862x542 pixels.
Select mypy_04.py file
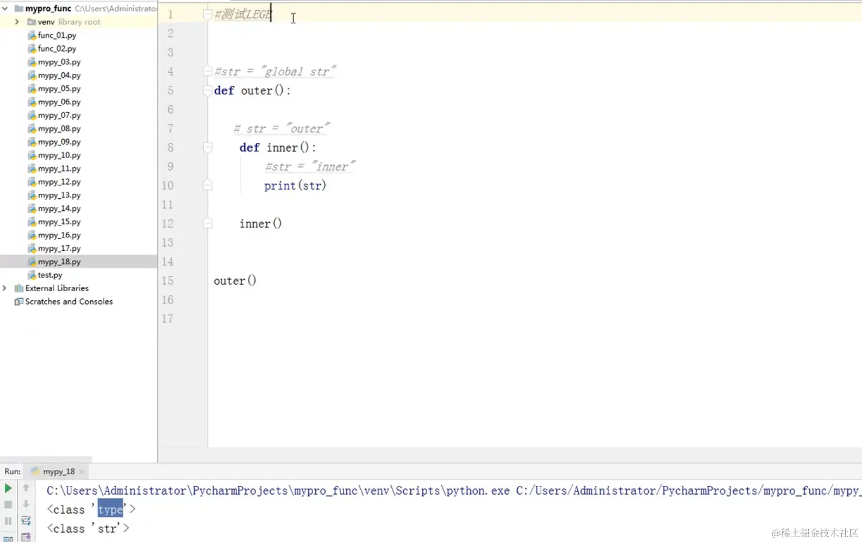point(59,75)
